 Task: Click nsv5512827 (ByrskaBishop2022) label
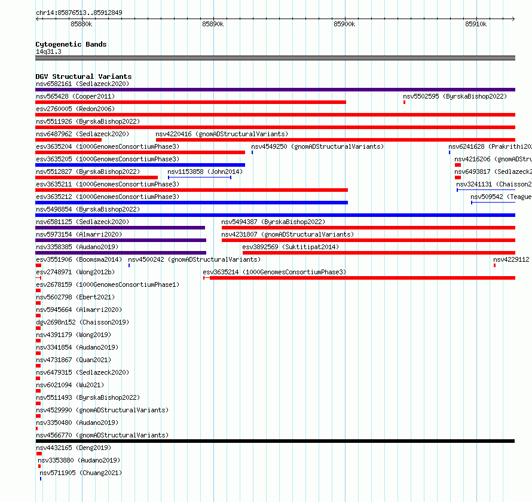[88, 172]
